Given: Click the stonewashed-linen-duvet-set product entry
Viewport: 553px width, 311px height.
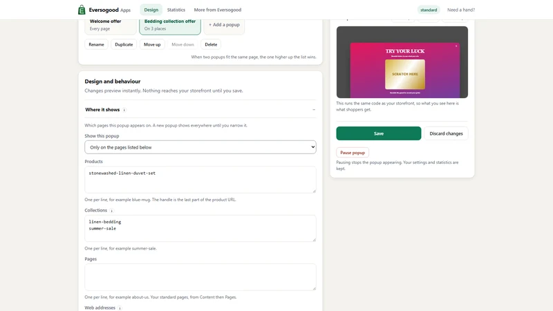Looking at the screenshot, I should coord(122,173).
